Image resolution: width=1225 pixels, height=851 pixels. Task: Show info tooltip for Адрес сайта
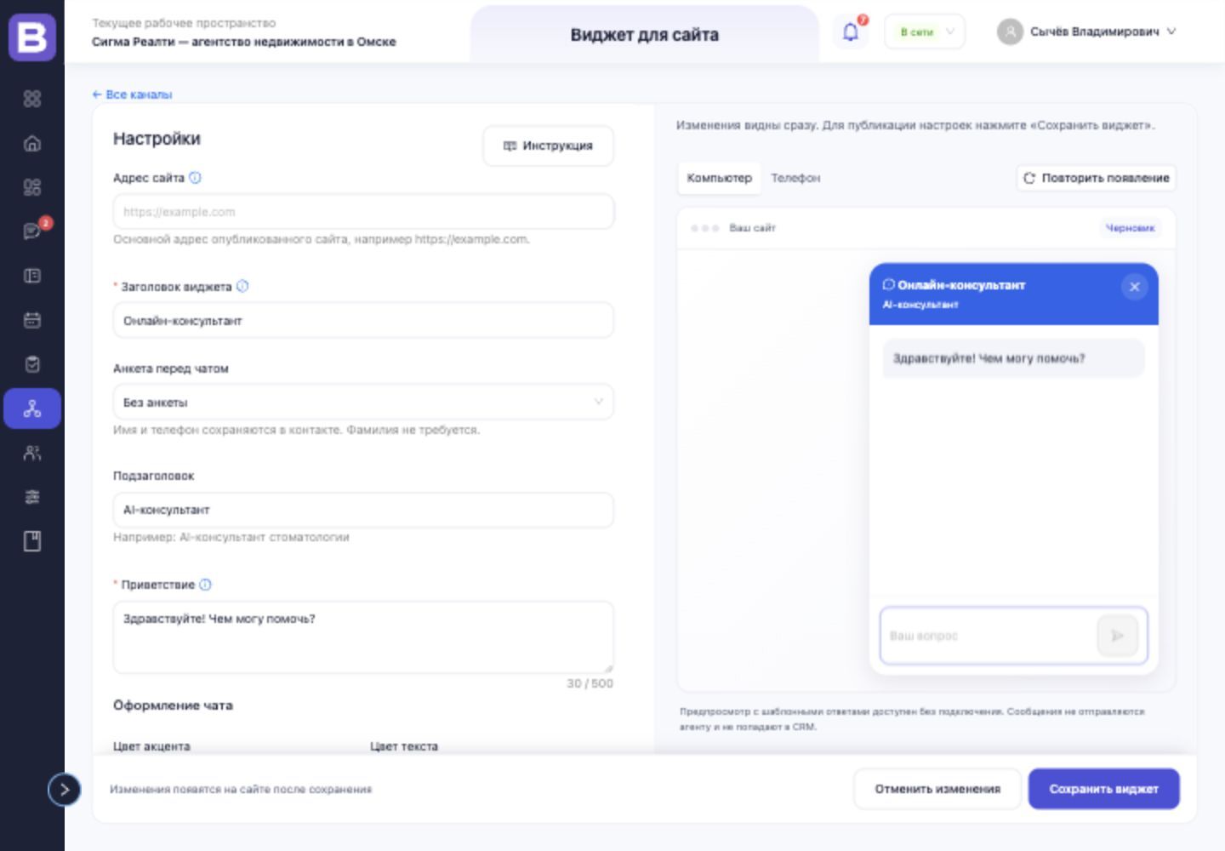(x=195, y=178)
